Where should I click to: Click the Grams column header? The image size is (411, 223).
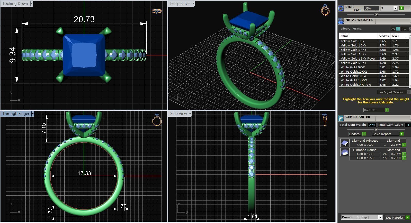384,36
